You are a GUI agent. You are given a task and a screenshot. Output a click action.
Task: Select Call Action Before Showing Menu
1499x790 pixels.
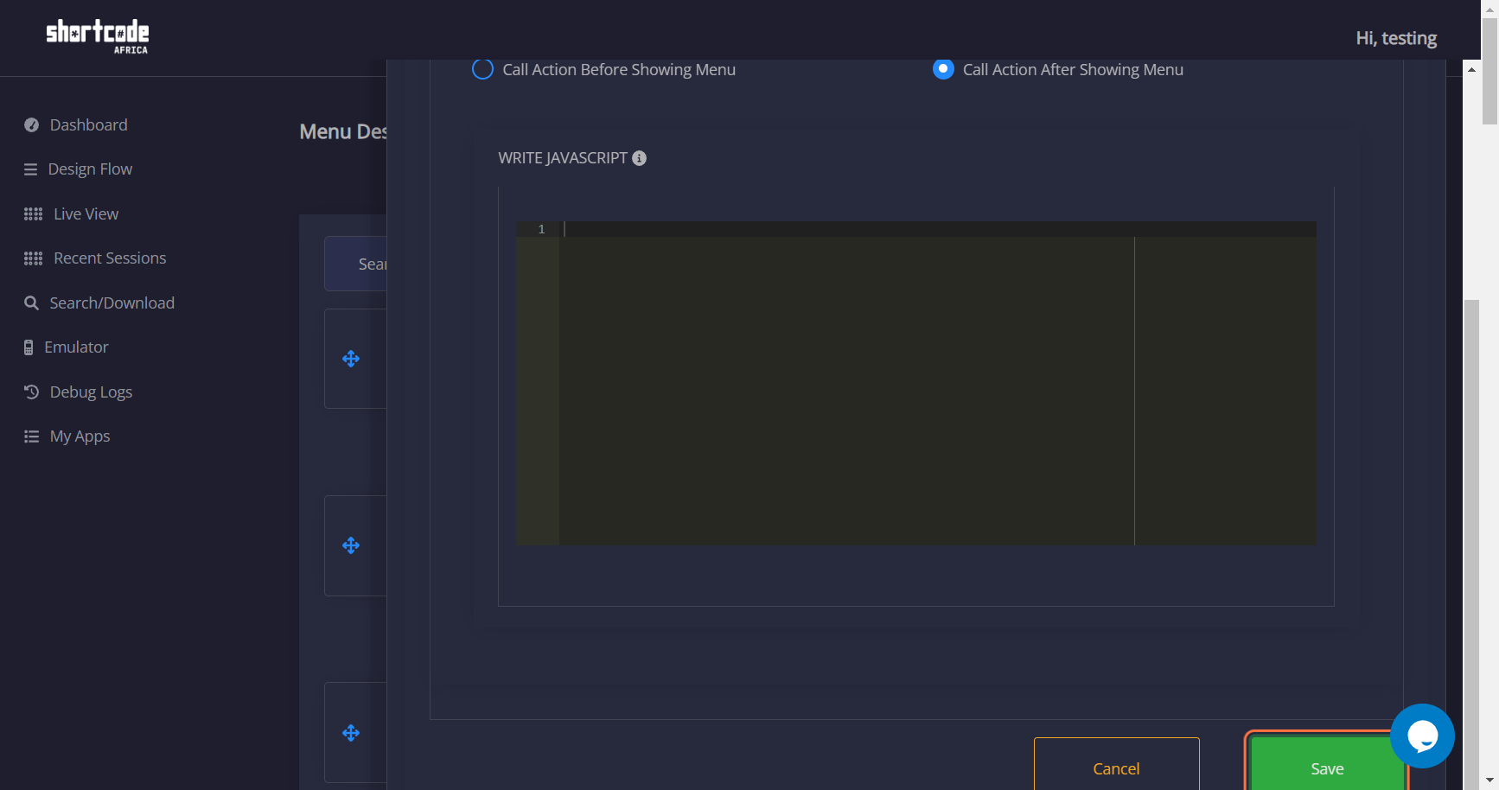point(482,69)
